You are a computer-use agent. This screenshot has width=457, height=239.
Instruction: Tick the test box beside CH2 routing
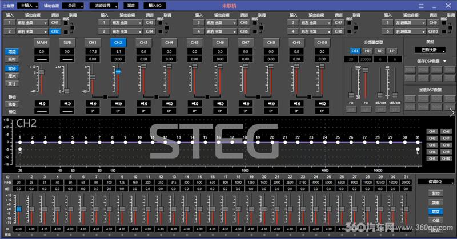click(66, 31)
